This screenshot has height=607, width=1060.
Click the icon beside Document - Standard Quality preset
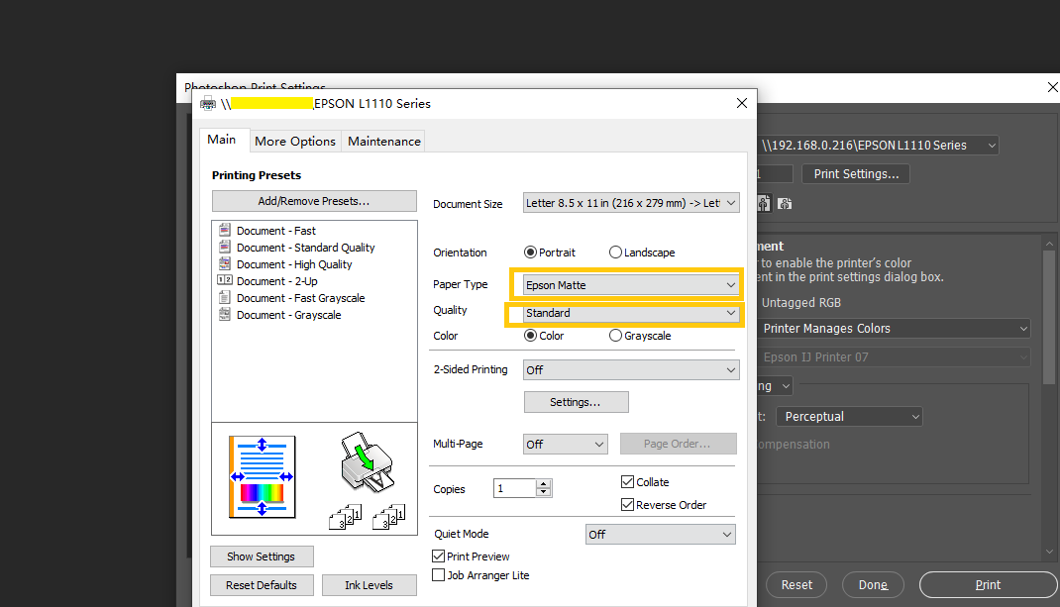click(x=225, y=247)
